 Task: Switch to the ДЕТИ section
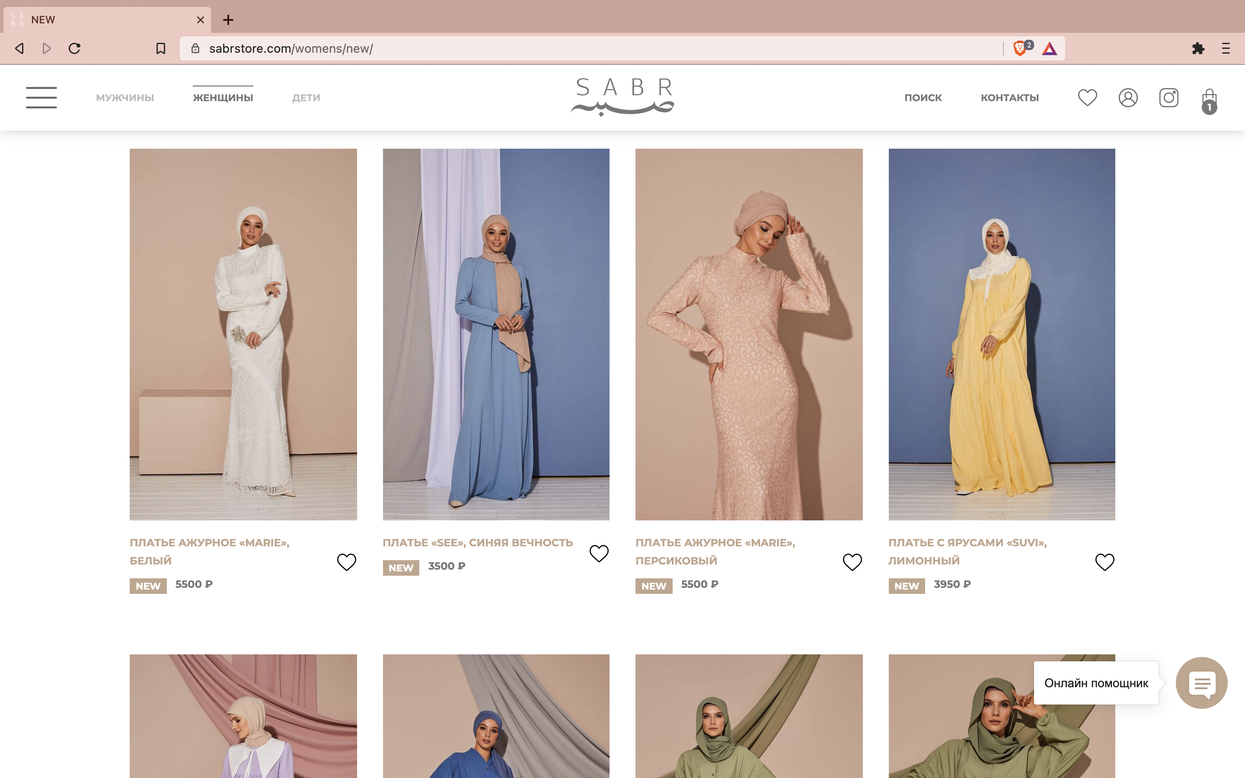(306, 98)
